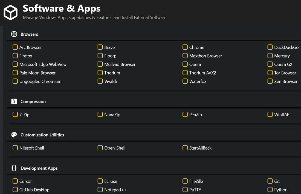Select the NanaZip checkbox

(x=100, y=115)
